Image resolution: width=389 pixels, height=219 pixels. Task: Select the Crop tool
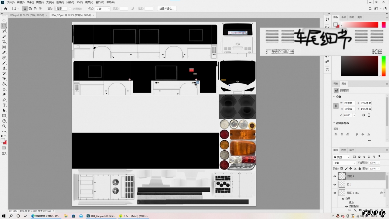[x=4, y=42]
